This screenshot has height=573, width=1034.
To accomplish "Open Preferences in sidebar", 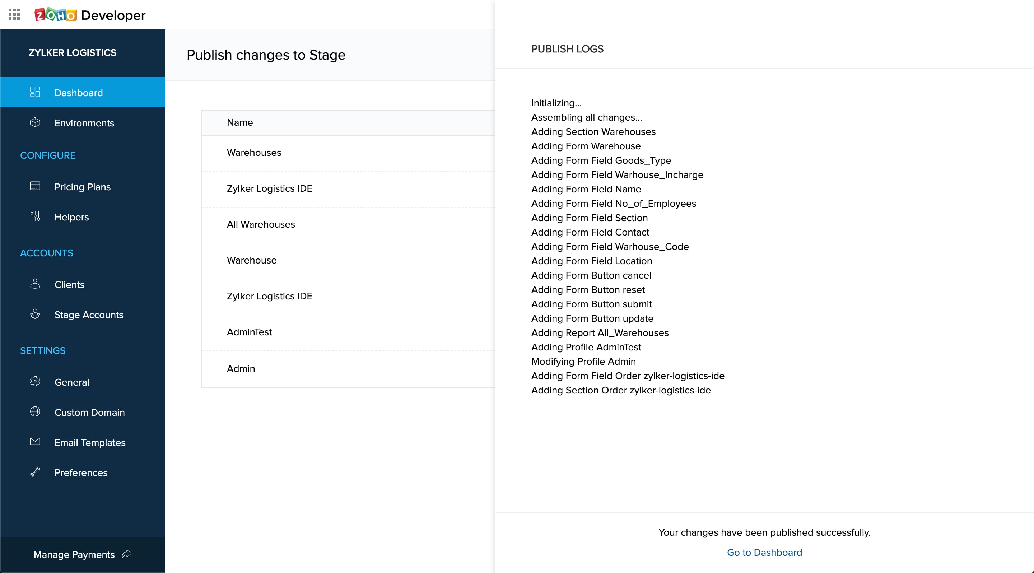I will point(83,472).
